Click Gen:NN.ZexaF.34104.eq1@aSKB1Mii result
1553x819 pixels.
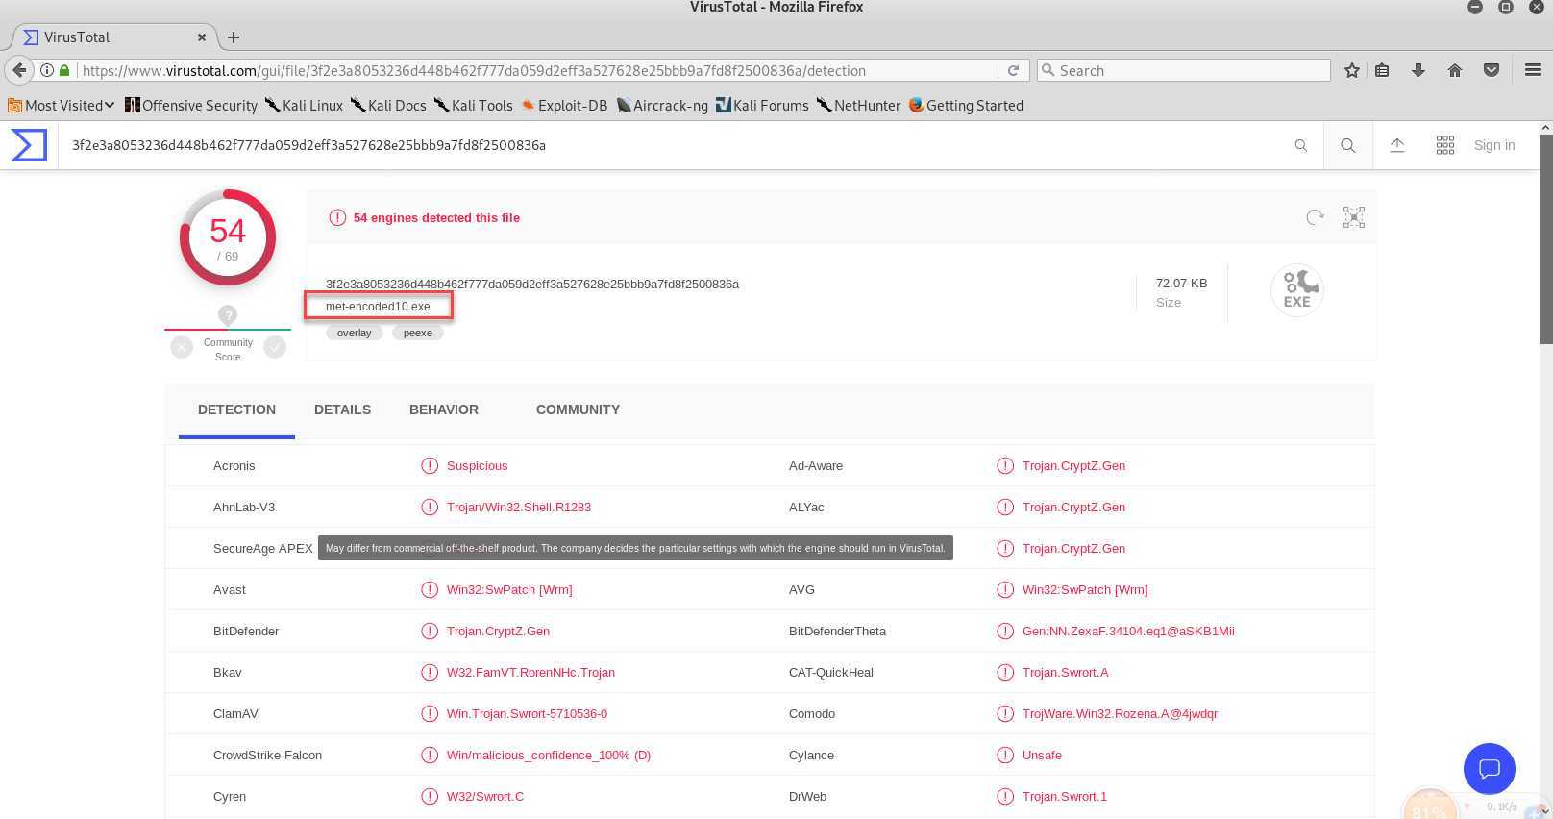[1128, 631]
